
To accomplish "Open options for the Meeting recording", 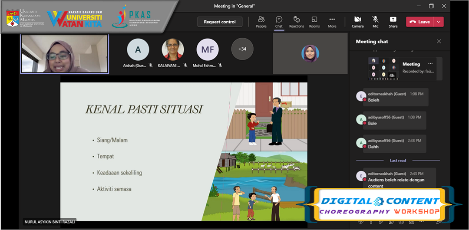I will click(x=430, y=64).
